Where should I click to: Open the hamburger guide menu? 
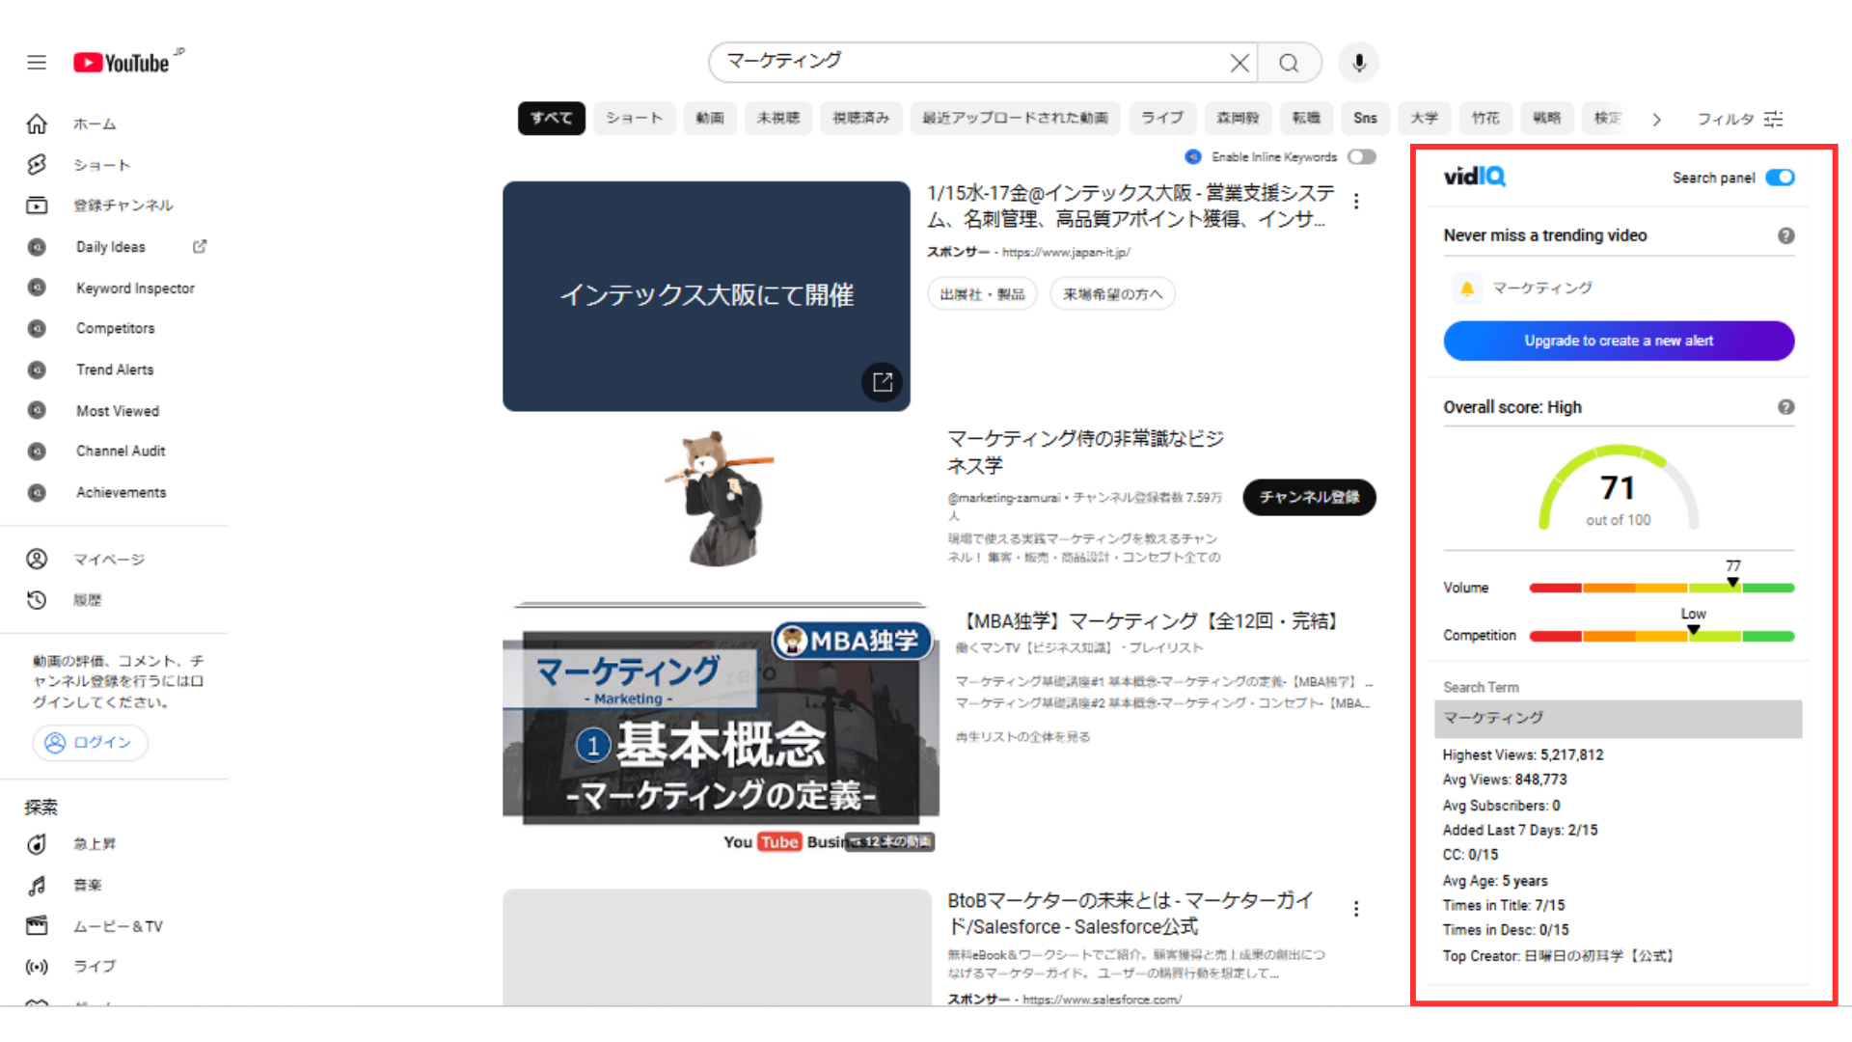point(37,63)
